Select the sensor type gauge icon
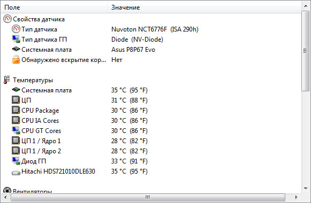This screenshot has width=311, height=203. [16, 29]
